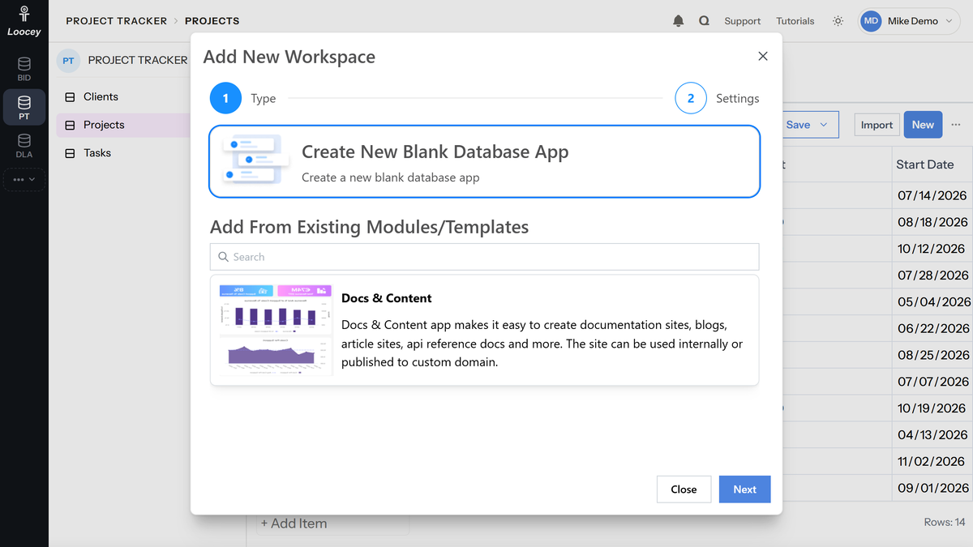Toggle light/dark theme sun icon
Screen dimensions: 973x547
pos(838,21)
